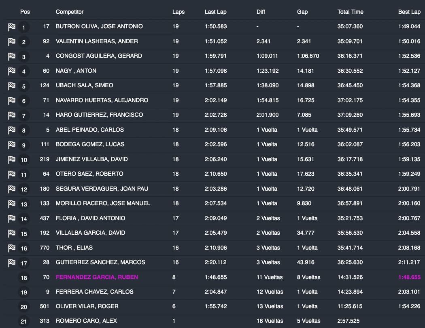Click the flag icon for position 17
Screen dimensions: 425x328
point(11,263)
